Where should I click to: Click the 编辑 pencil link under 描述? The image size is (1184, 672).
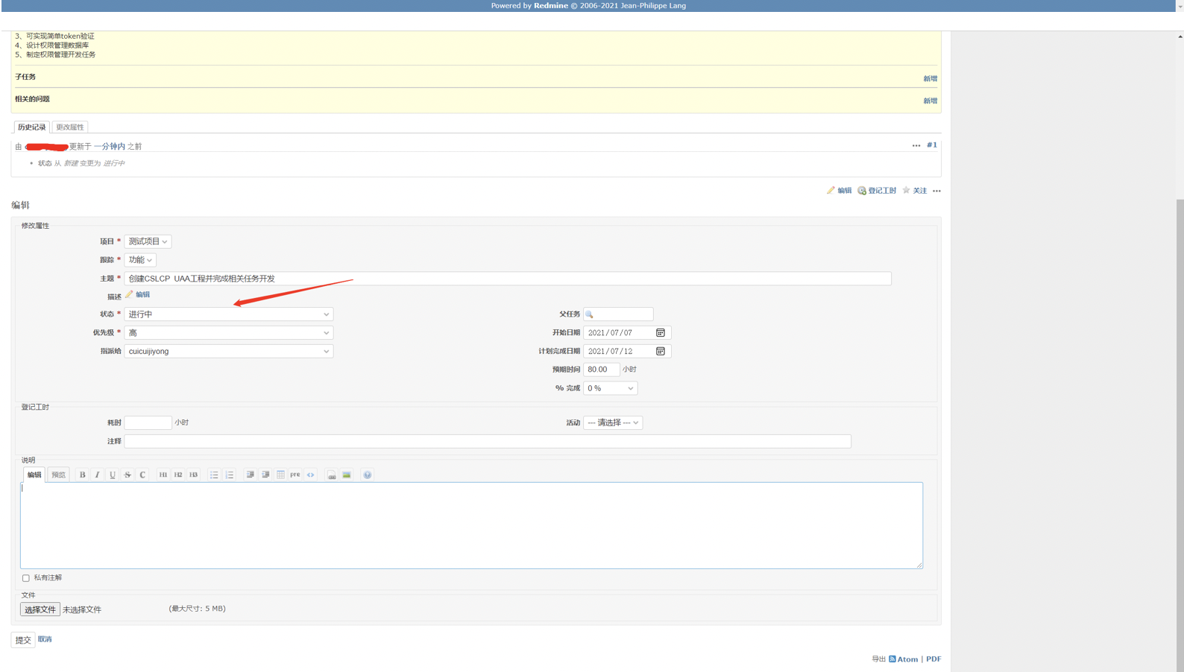pos(138,294)
